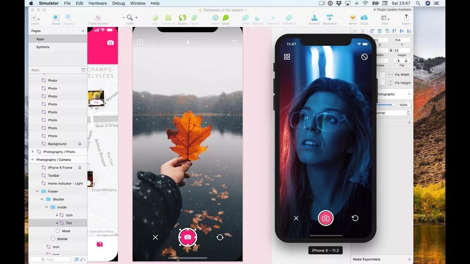Open the Edit menu
This screenshot has height=264, width=470.
[80, 3]
